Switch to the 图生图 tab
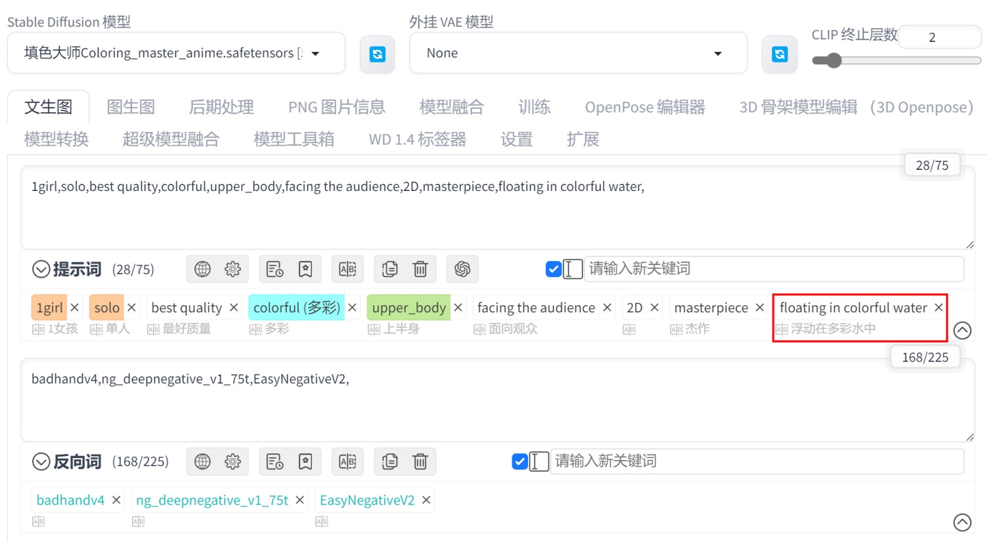 pos(131,107)
